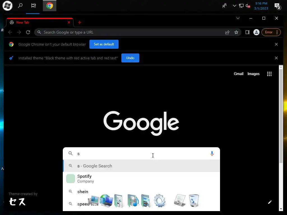The height and width of the screenshot is (215, 287).
Task: Open the gear settings dock icon
Action: pos(159,200)
